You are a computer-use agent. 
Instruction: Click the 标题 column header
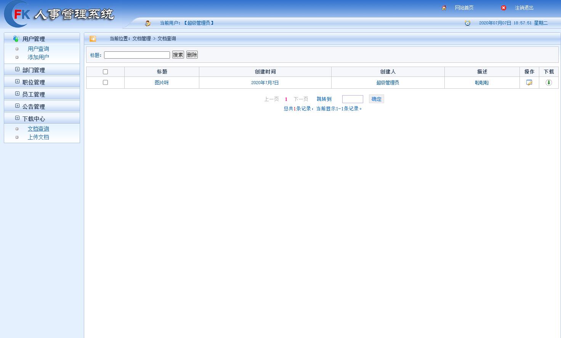tap(162, 72)
